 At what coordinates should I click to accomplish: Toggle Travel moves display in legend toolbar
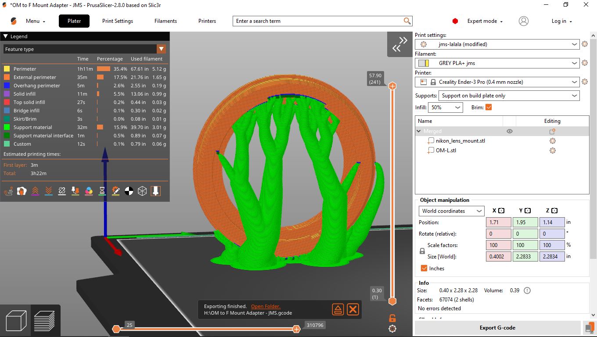pyautogui.click(x=8, y=191)
